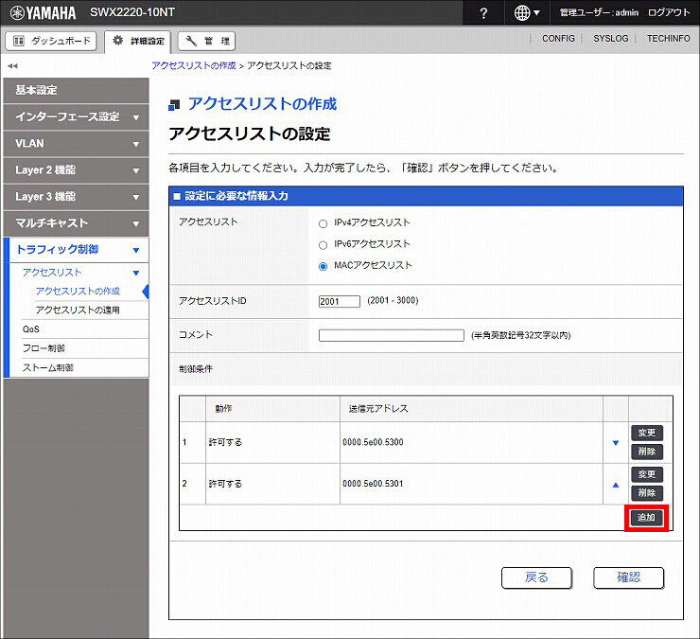The image size is (700, 639).
Task: Select IPv6アクセスリスト radio button
Action: click(x=323, y=245)
